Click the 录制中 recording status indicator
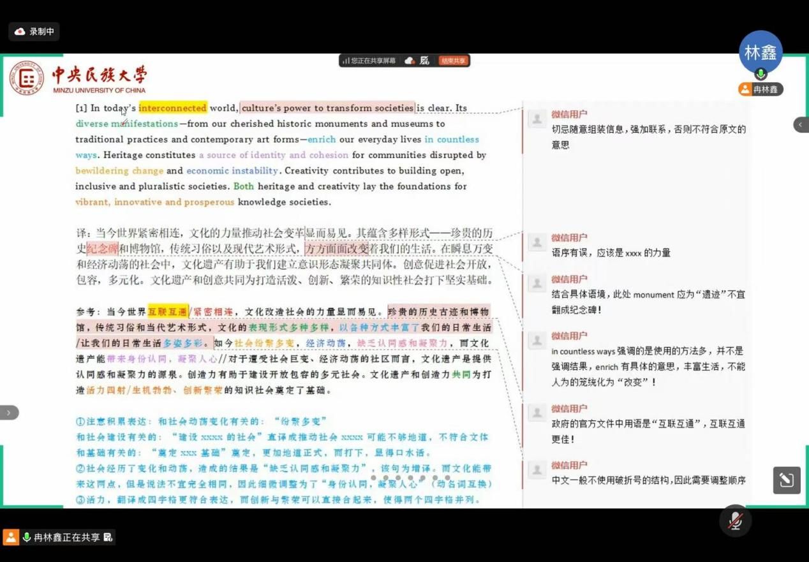Viewport: 809px width, 562px height. click(x=34, y=31)
